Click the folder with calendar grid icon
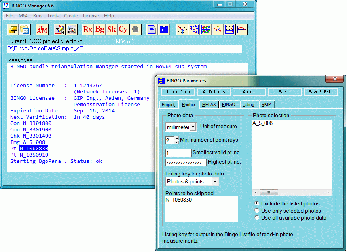Viewport: 347px width, 252px height. tap(25, 29)
